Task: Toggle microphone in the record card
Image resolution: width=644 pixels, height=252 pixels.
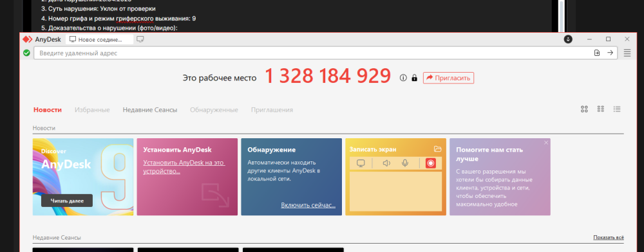Action: [405, 163]
